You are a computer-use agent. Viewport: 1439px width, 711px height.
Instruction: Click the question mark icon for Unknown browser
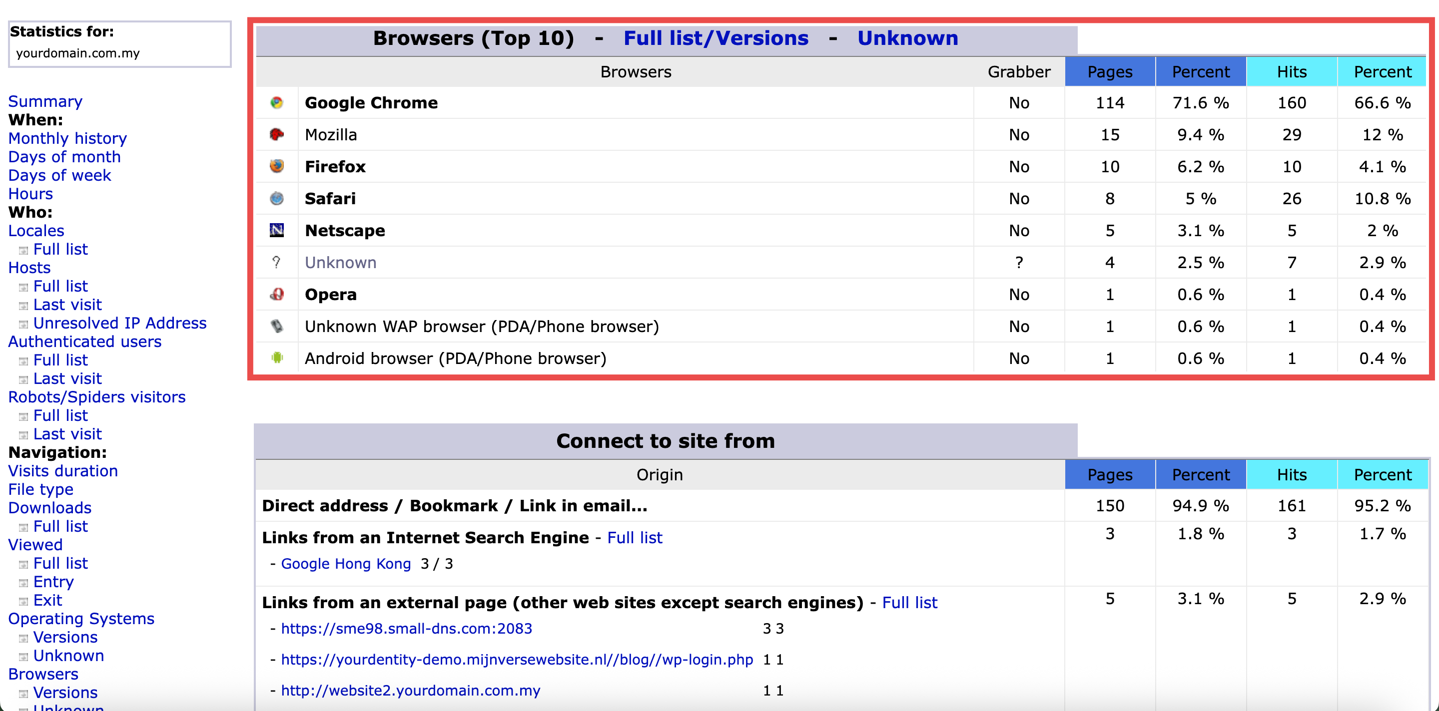[x=276, y=262]
